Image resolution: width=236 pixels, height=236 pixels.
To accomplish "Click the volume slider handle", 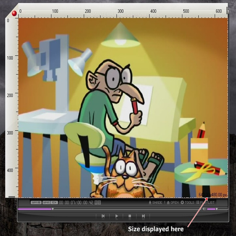I will click(x=217, y=209).
